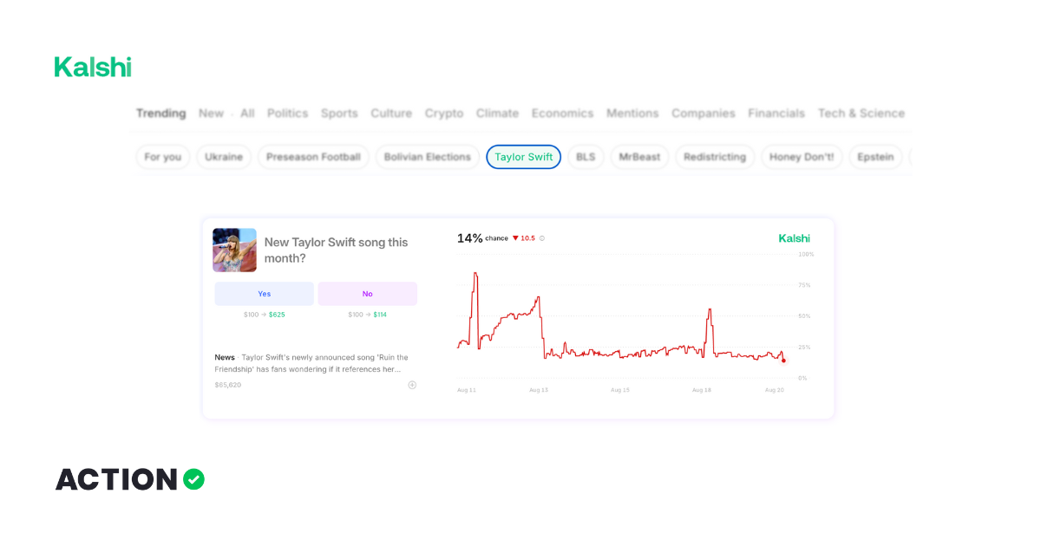1041x546 pixels.
Task: Switch to the Trending tab
Action: [160, 114]
